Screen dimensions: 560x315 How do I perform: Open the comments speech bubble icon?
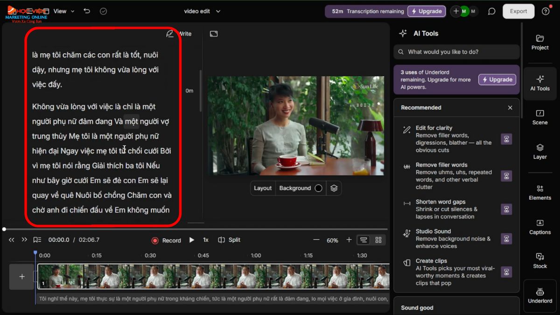491,11
